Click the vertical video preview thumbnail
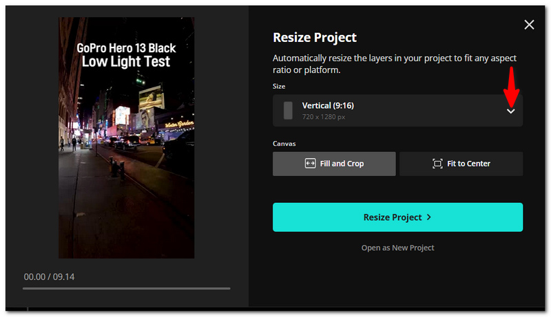The image size is (551, 317). click(127, 138)
